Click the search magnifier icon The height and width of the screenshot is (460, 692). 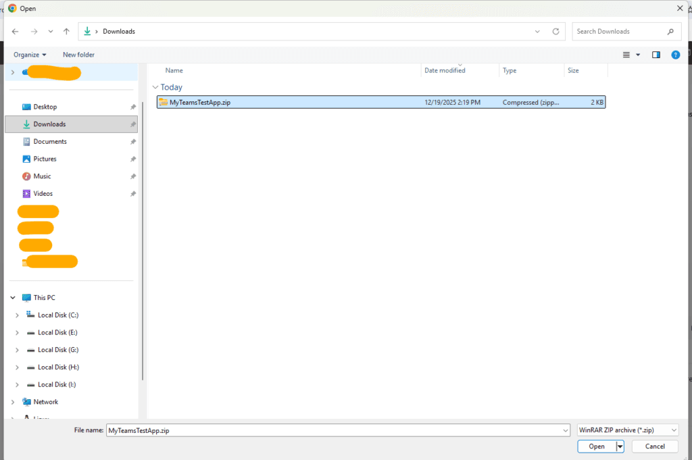[x=670, y=32]
